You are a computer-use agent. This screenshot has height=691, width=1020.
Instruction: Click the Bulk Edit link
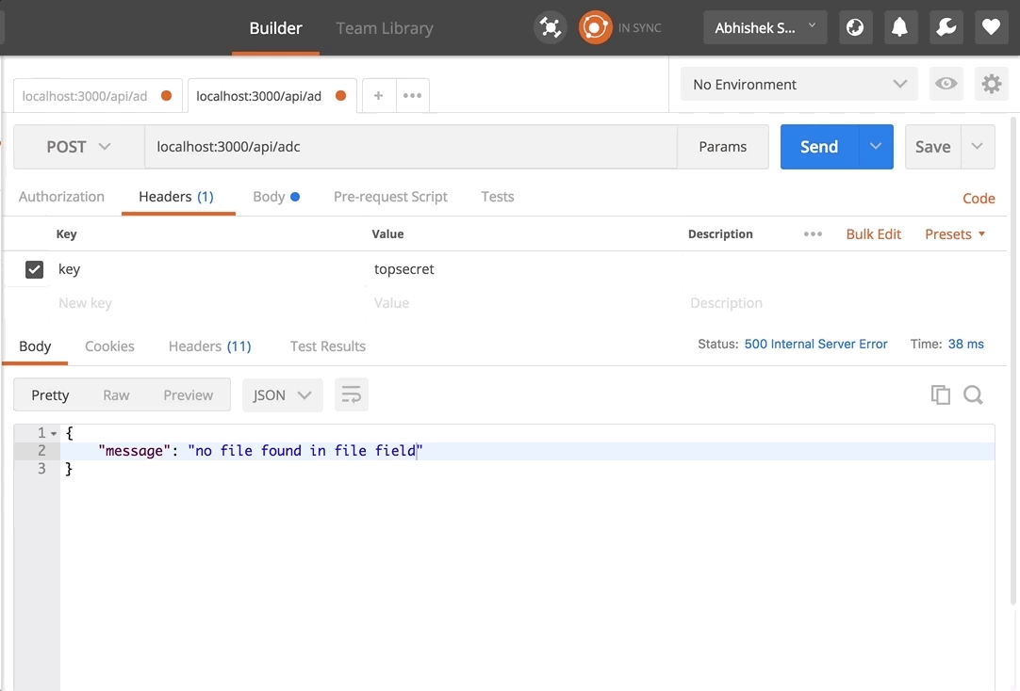(x=873, y=234)
